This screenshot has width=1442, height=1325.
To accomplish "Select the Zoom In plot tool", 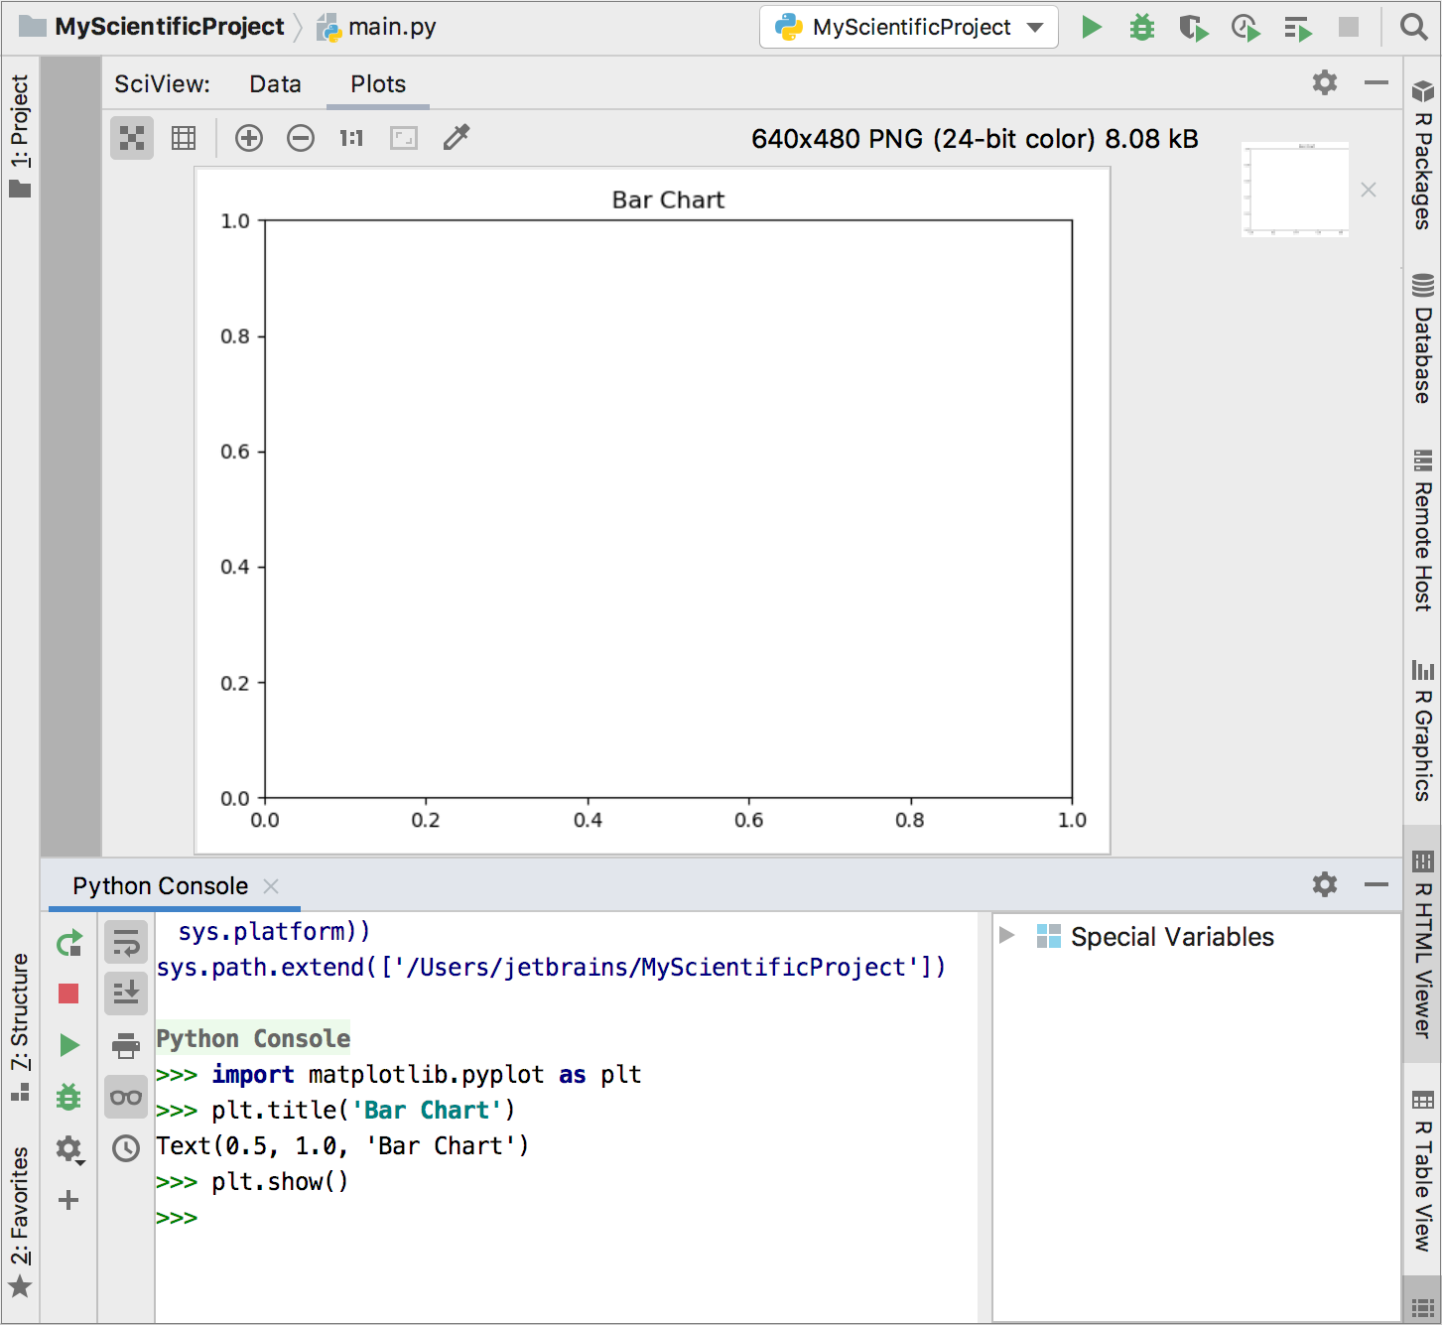I will point(249,138).
